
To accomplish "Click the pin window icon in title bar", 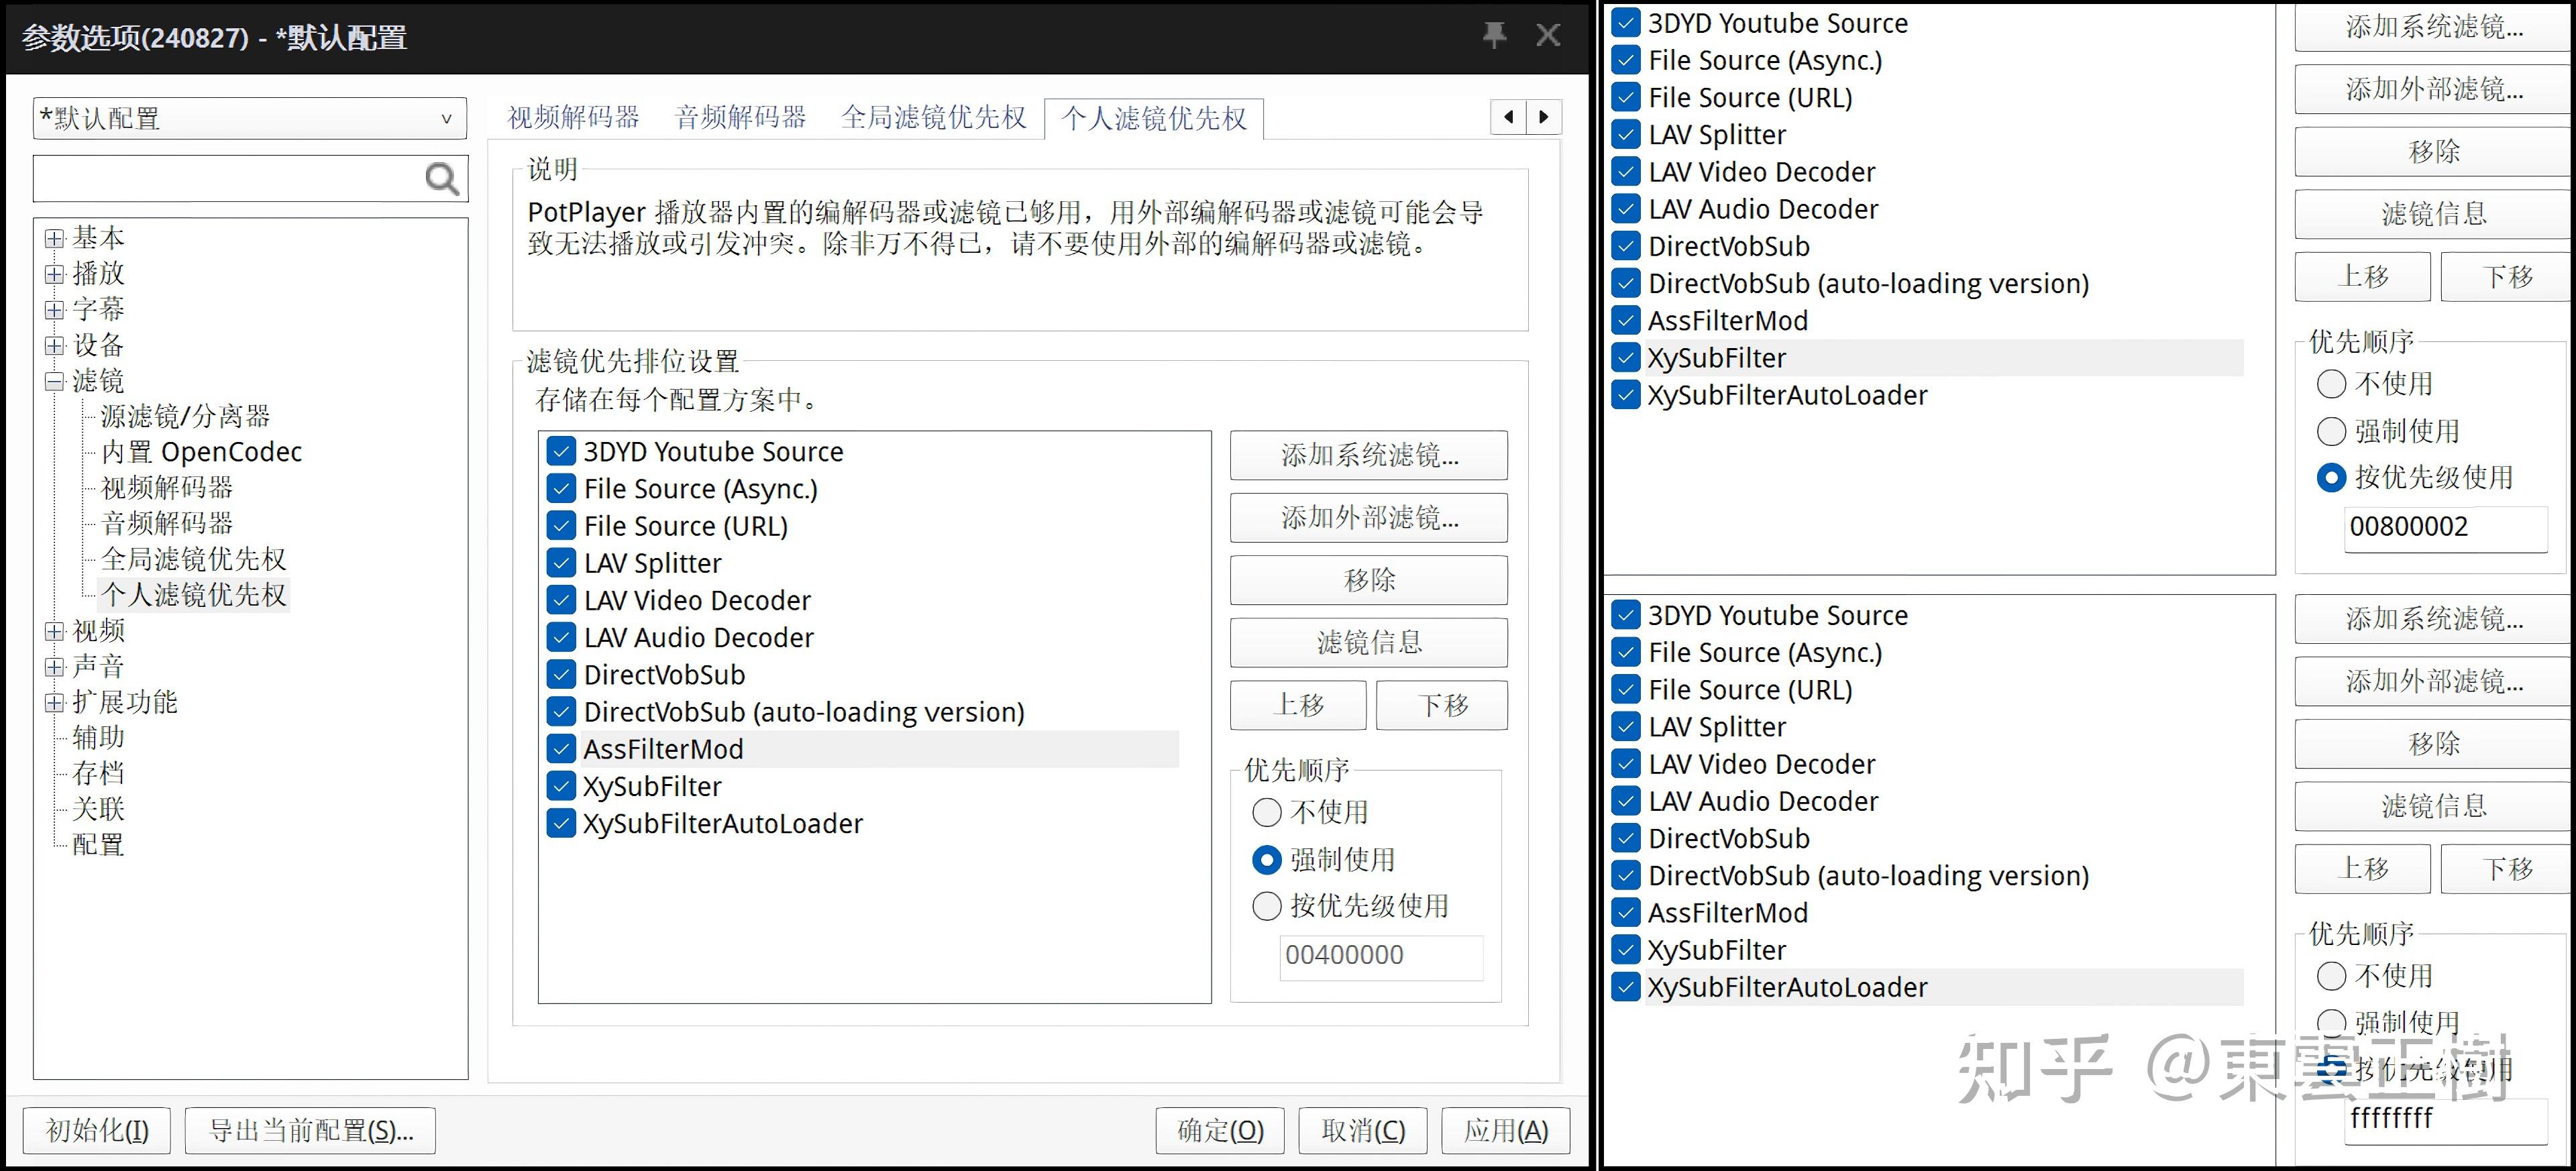I will point(1494,36).
